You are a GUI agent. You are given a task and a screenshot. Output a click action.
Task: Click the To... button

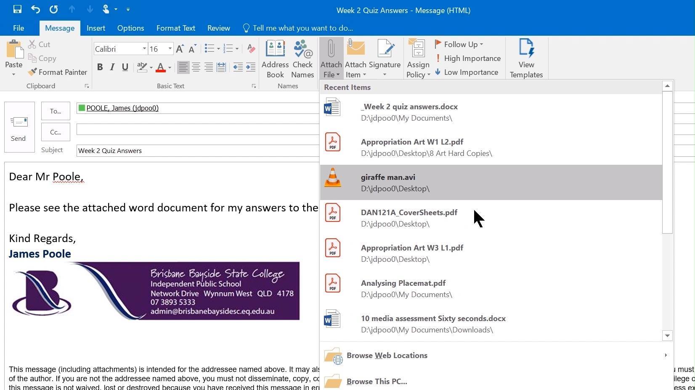pyautogui.click(x=56, y=111)
